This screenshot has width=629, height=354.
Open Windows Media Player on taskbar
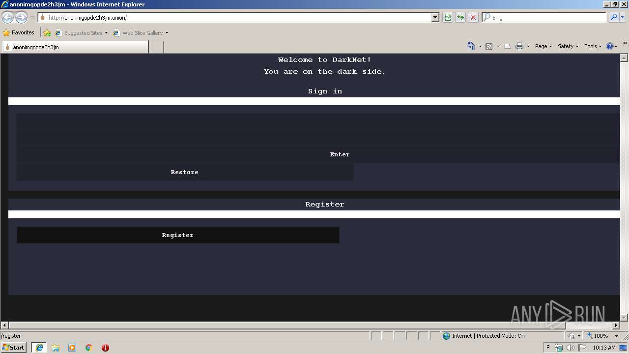[72, 348]
